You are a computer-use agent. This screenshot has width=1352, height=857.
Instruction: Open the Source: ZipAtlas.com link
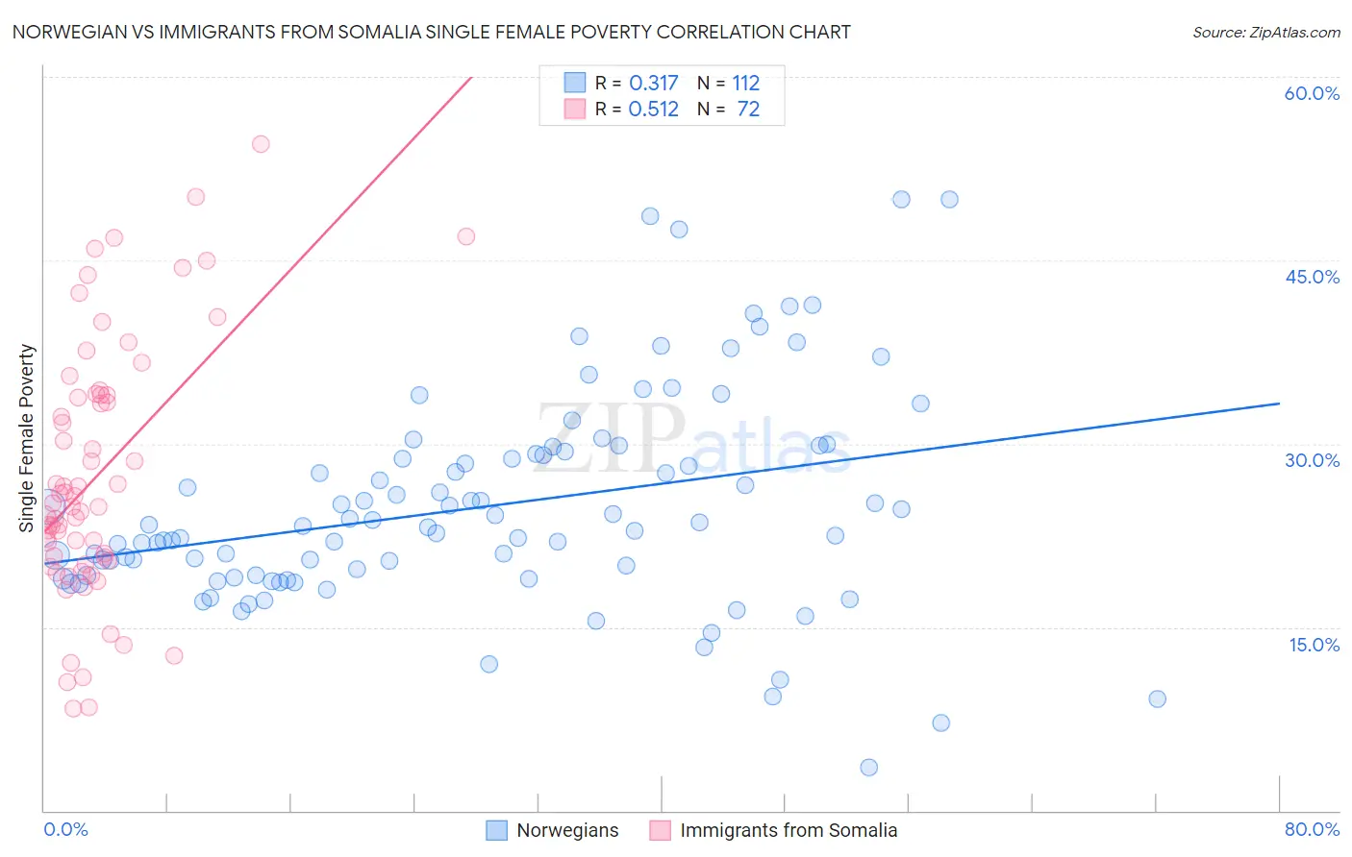(1265, 33)
